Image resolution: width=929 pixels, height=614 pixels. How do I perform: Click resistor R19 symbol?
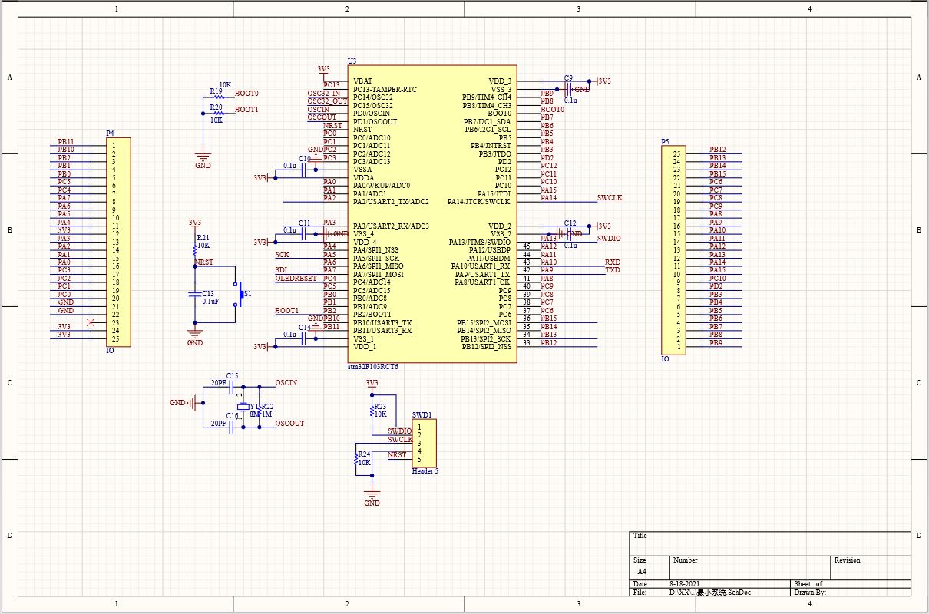pos(218,96)
